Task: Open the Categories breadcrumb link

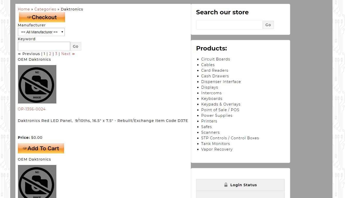Action: click(45, 9)
